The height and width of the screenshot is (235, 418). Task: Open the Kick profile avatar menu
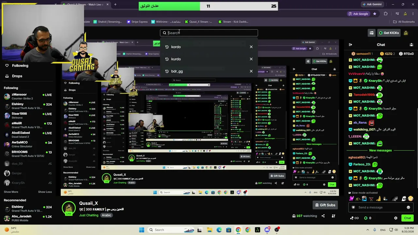[x=406, y=33]
